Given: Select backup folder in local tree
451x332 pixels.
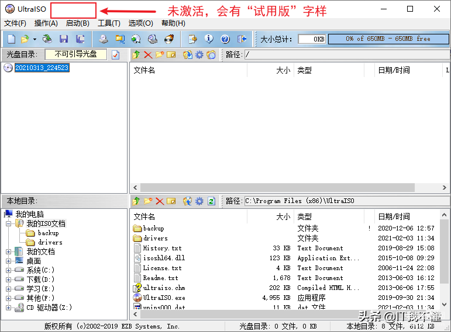Looking at the screenshot, I should click(x=49, y=233).
